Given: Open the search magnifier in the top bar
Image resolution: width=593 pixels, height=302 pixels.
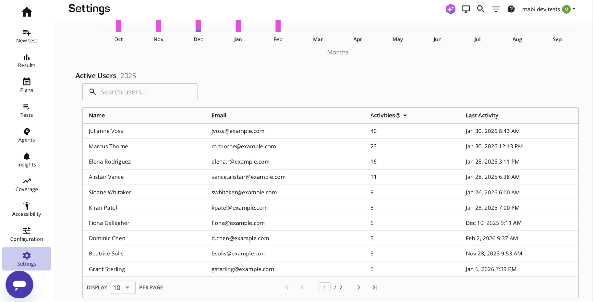Looking at the screenshot, I should pos(481,9).
